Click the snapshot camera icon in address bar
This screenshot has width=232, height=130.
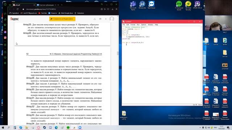click(x=101, y=9)
